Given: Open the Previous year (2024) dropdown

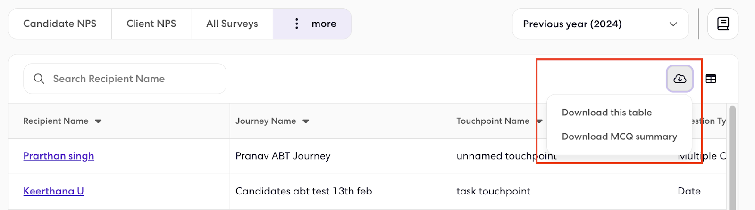Looking at the screenshot, I should [600, 24].
